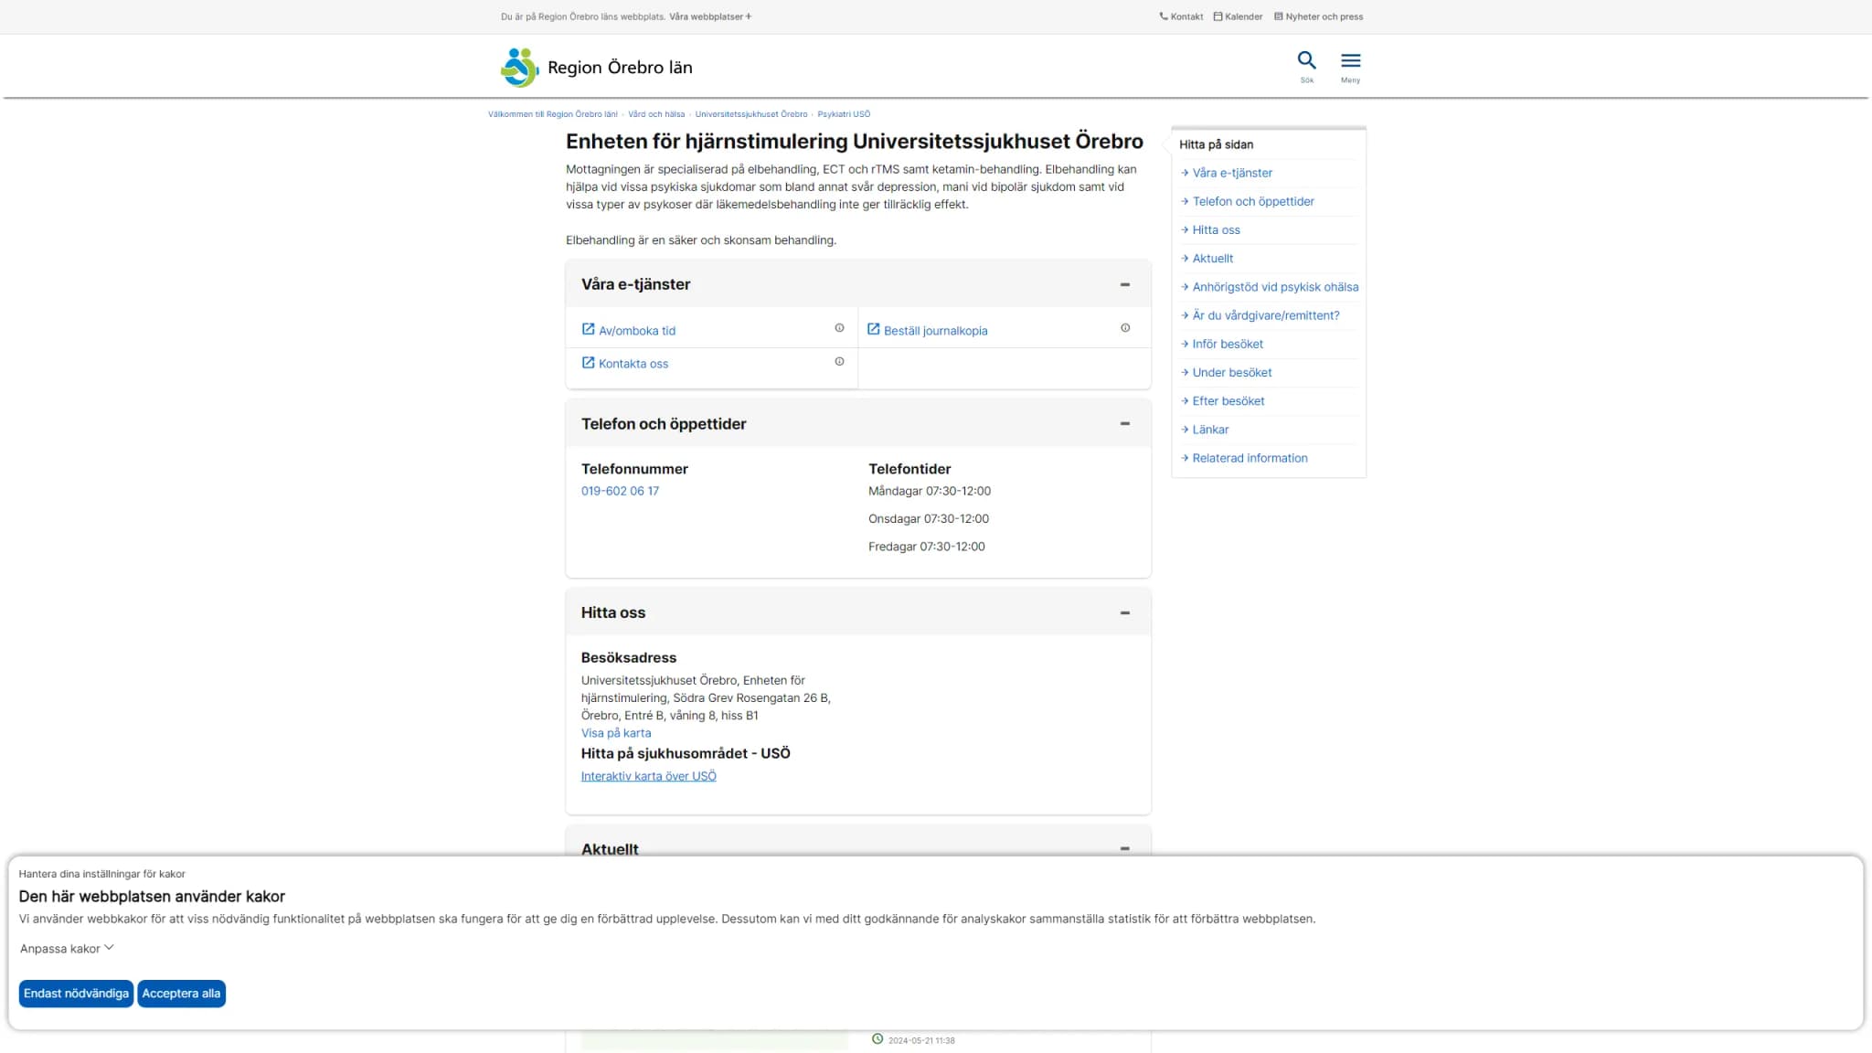Jump to Relaterad information in sidebar
Image resolution: width=1872 pixels, height=1053 pixels.
[1250, 458]
